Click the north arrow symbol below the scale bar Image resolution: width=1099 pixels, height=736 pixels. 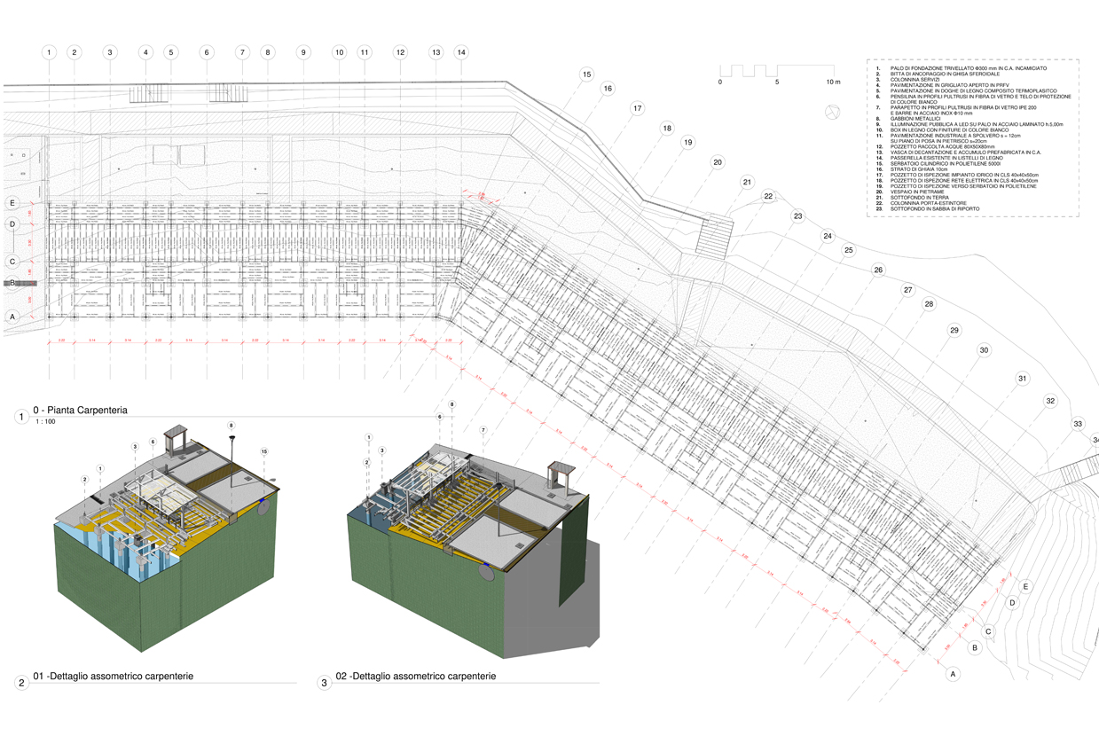[x=832, y=112]
